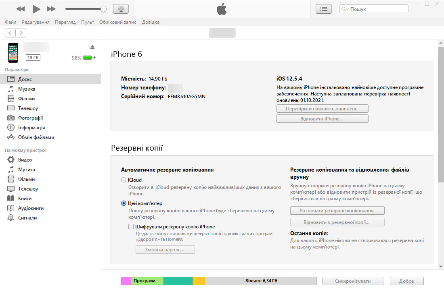The height and width of the screenshot is (292, 444).
Task: Click the Apple logo at top
Action: 222,9
